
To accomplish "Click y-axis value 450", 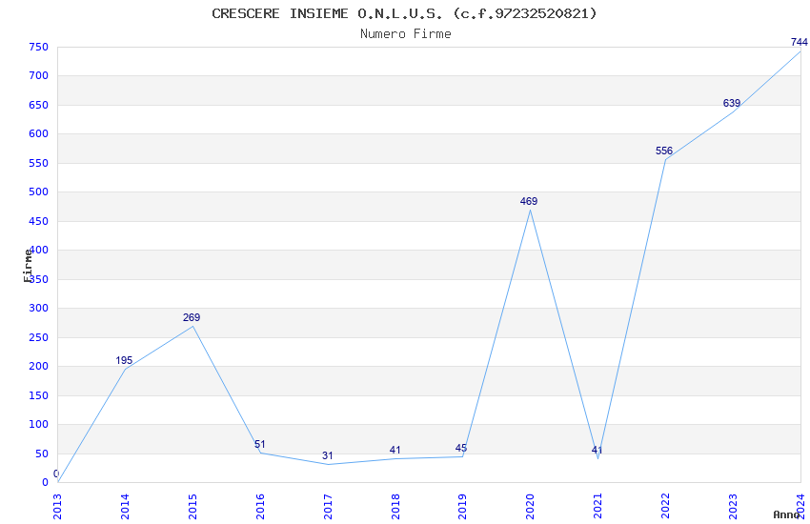I will pyautogui.click(x=39, y=221).
